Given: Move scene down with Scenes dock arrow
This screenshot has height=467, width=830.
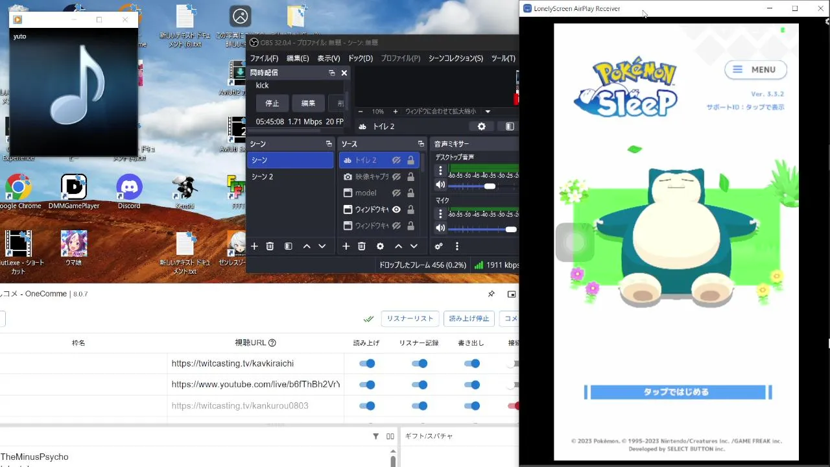Looking at the screenshot, I should pos(322,246).
